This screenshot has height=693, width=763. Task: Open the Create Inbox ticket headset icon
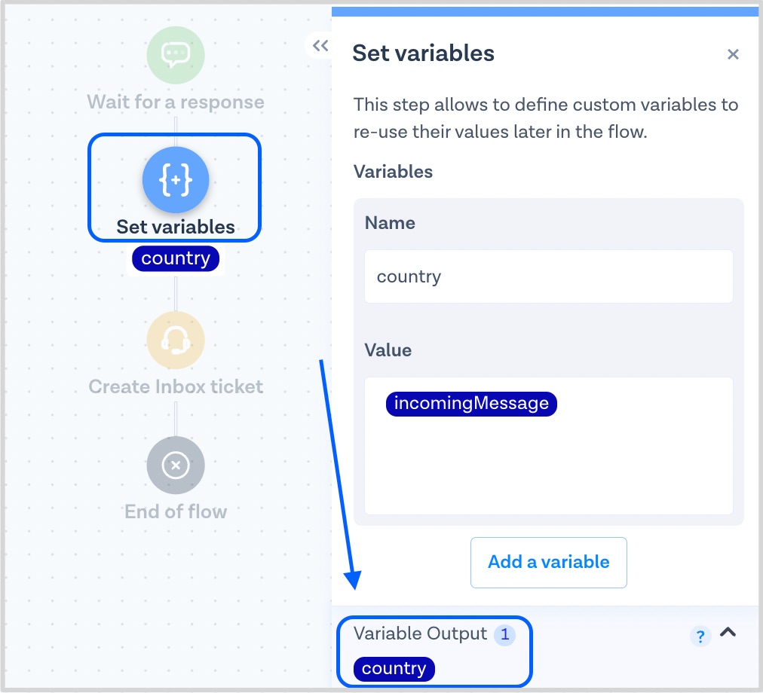(x=176, y=340)
